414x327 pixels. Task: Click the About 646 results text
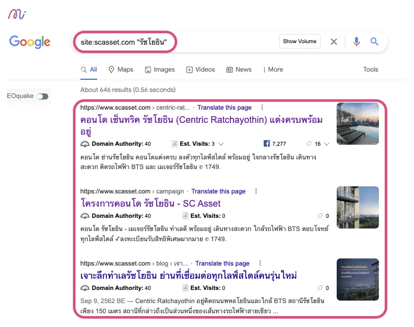[128, 90]
